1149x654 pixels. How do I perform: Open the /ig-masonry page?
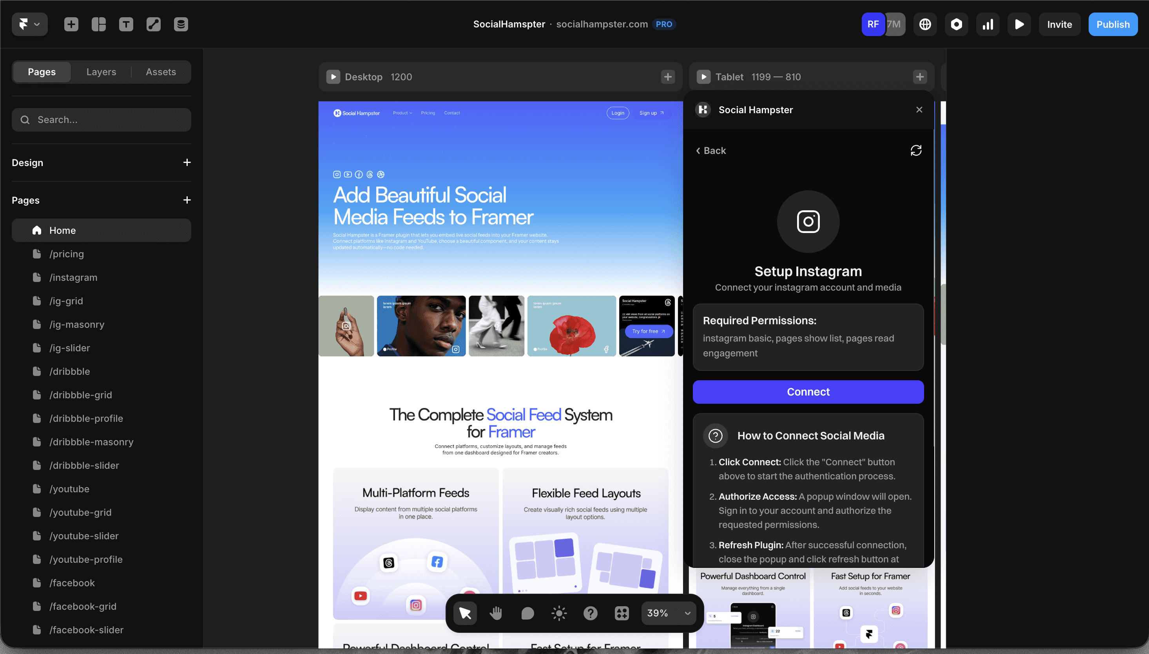(x=77, y=324)
